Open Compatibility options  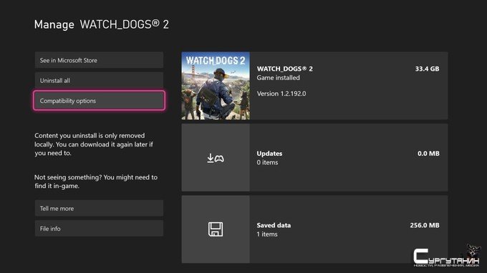[x=99, y=100]
